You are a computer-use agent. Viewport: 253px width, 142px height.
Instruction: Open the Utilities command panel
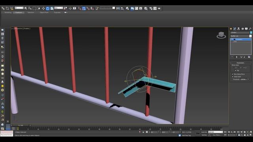pyautogui.click(x=250, y=29)
